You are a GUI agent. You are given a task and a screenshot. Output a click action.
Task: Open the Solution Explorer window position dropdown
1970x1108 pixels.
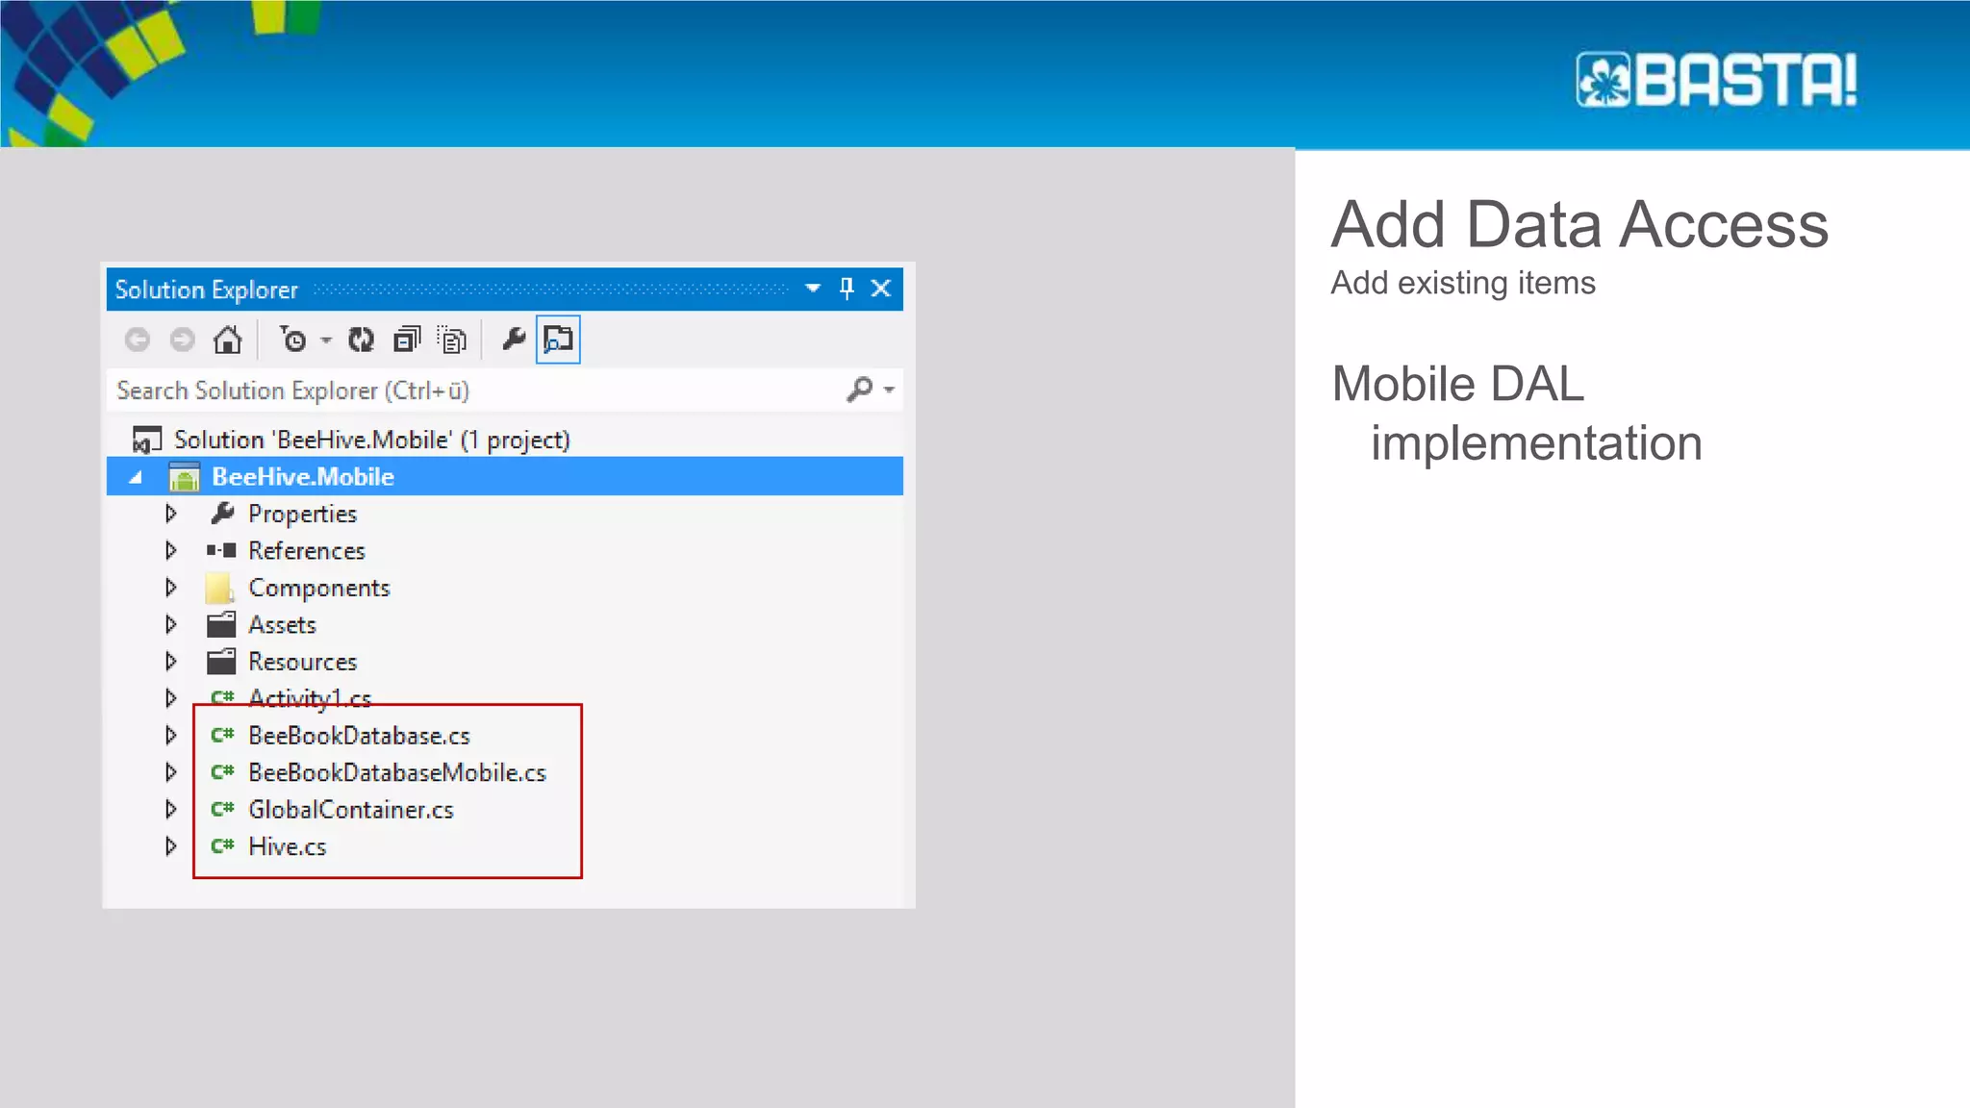coord(813,289)
